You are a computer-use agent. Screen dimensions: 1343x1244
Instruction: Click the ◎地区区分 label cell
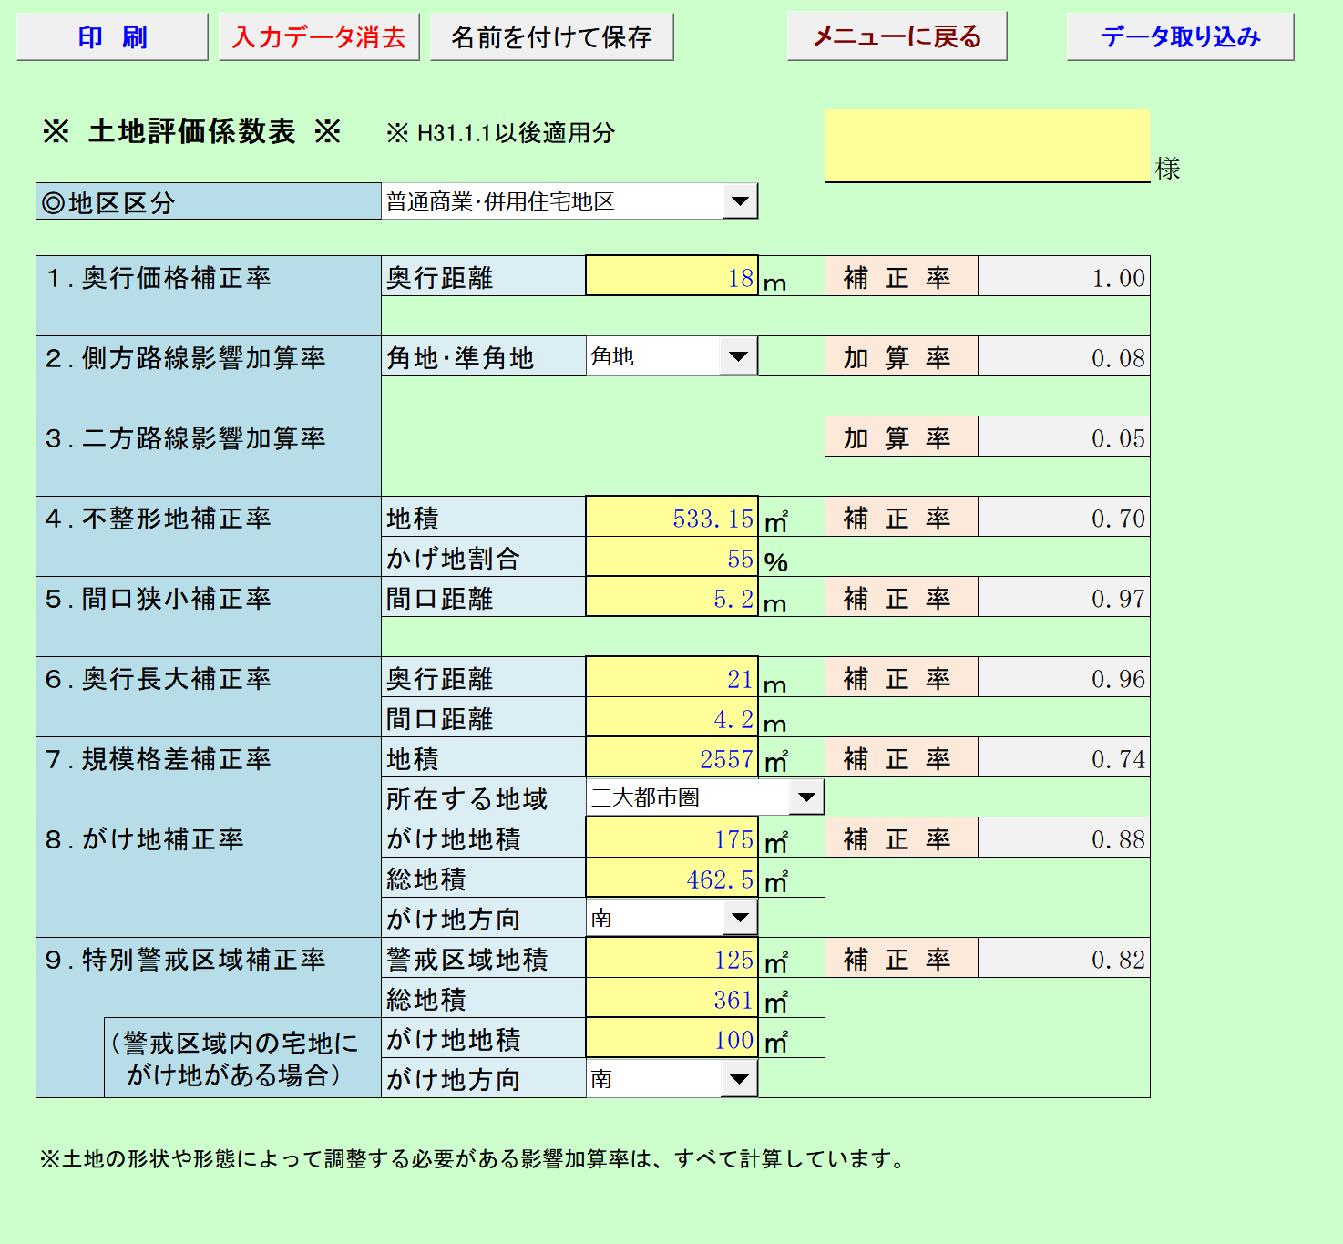[209, 201]
